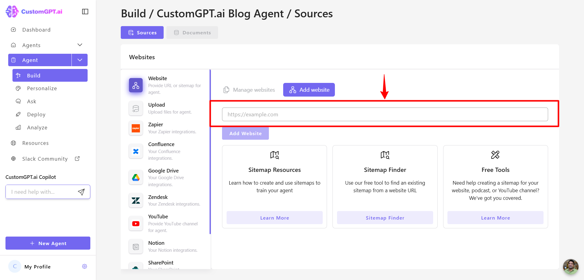This screenshot has width=584, height=280.
Task: Select the Google Drive integration icon
Action: point(136,177)
